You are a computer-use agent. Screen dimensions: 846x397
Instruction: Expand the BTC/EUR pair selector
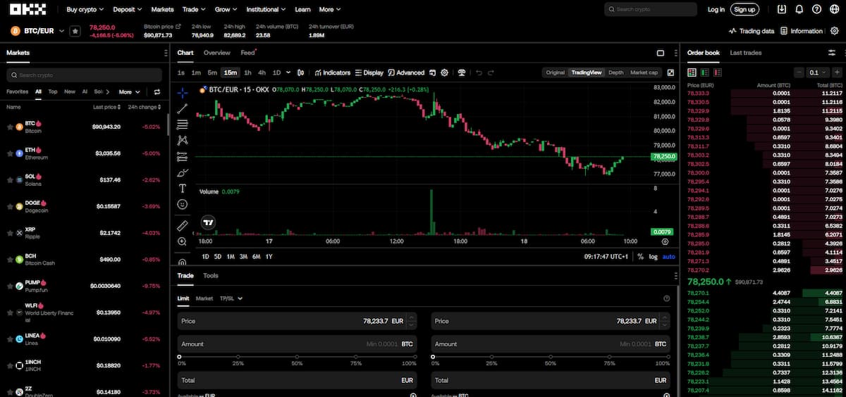click(x=61, y=31)
